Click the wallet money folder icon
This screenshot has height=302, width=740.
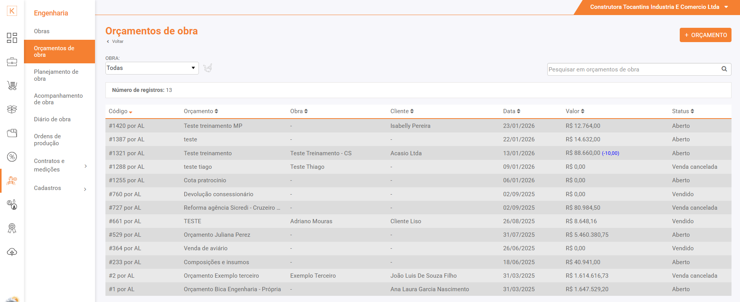tap(12, 133)
